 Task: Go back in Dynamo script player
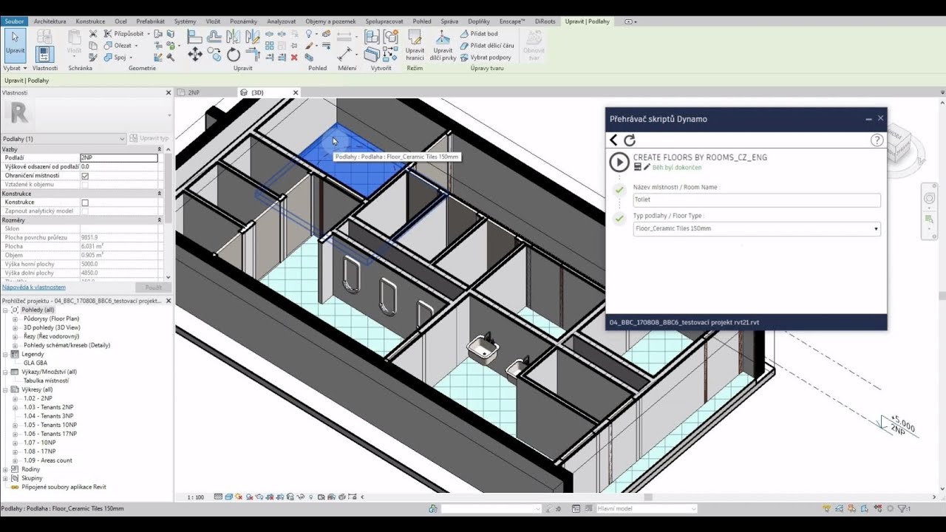[613, 140]
